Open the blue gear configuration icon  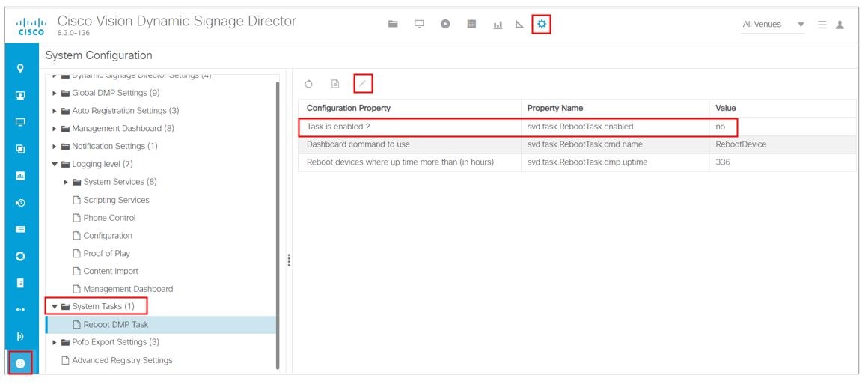coord(542,24)
